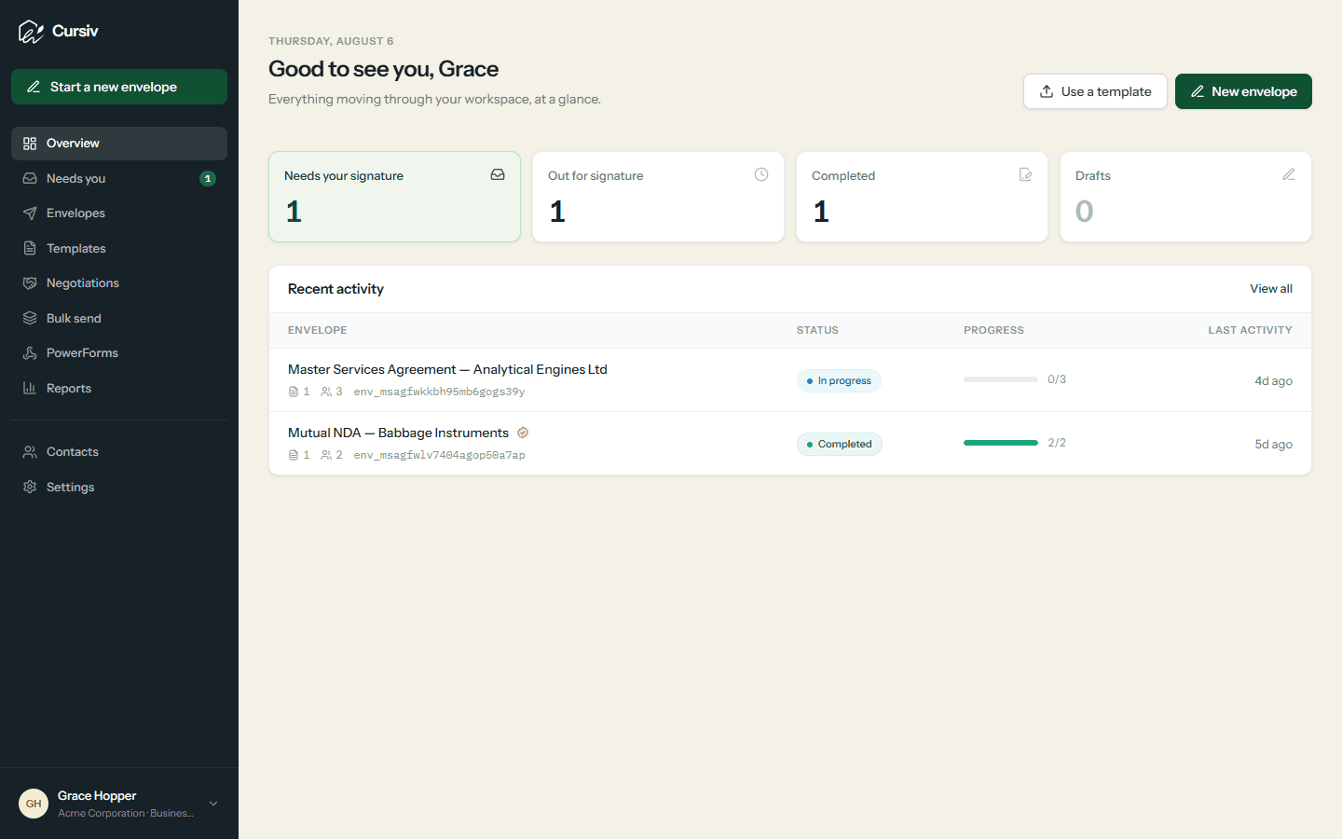Click document count icon in Master Services row

pos(294,392)
